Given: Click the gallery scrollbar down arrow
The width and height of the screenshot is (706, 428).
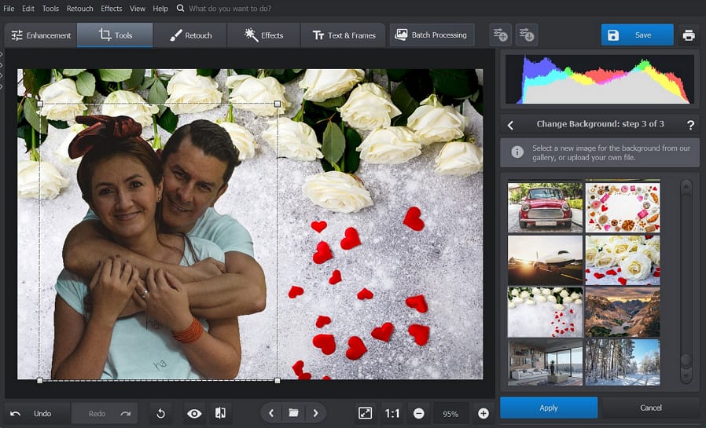Looking at the screenshot, I should pyautogui.click(x=686, y=376).
